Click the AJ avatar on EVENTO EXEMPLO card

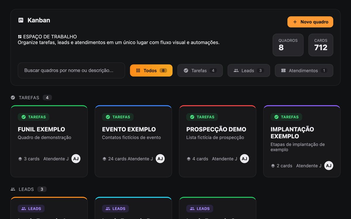[x=160, y=159]
